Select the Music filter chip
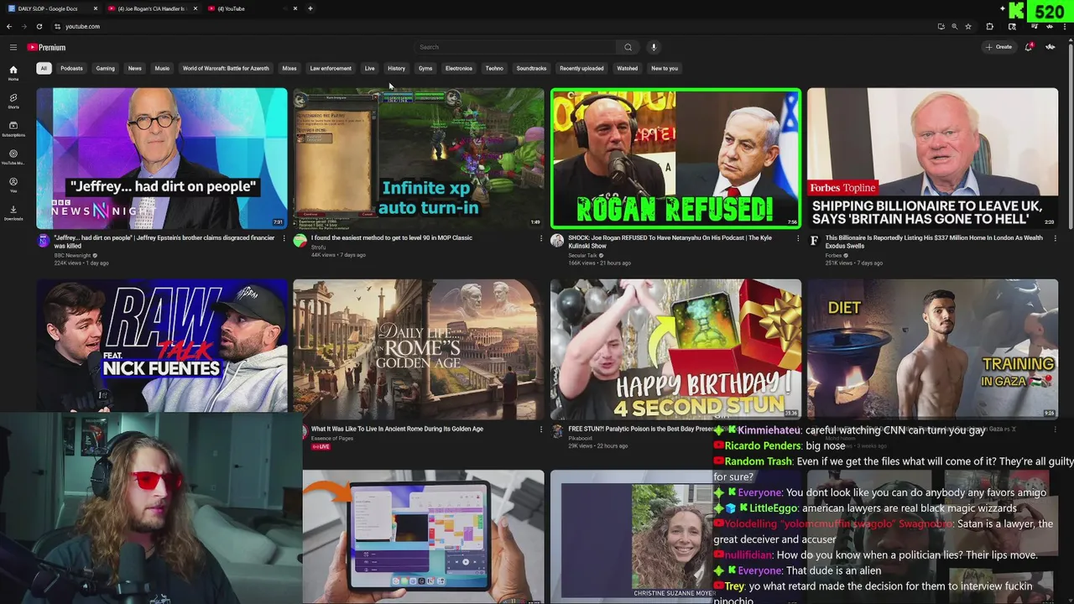Image resolution: width=1074 pixels, height=604 pixels. tap(162, 68)
